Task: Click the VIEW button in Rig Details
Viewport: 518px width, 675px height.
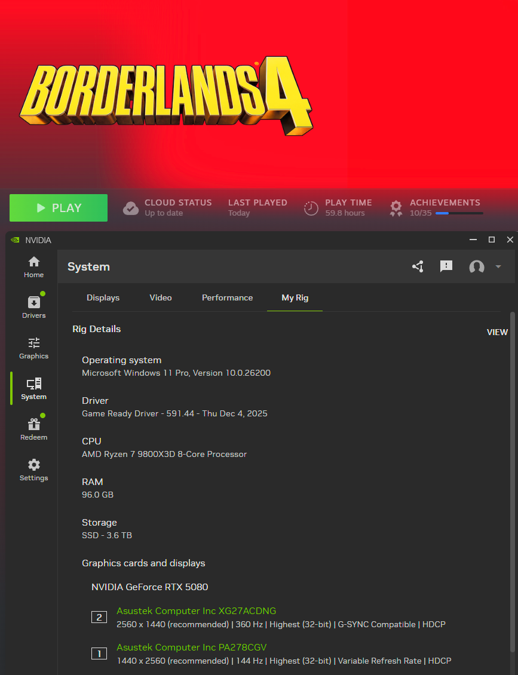Action: point(497,332)
